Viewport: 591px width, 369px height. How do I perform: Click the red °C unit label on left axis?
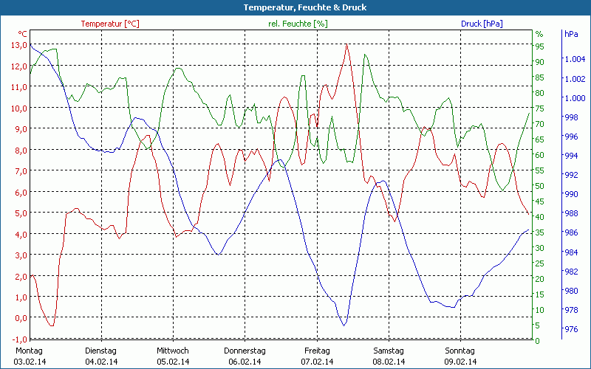(x=22, y=34)
